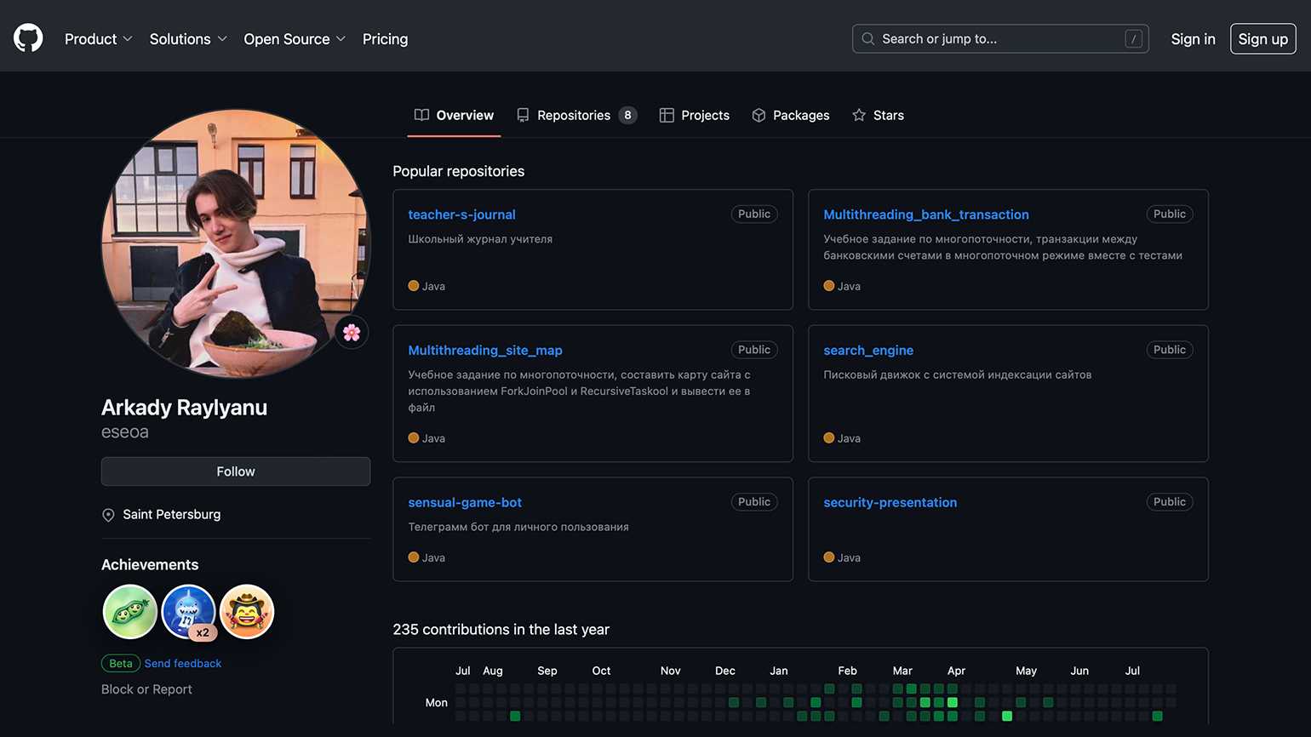Click the magnifier icon in search bar

(x=868, y=39)
